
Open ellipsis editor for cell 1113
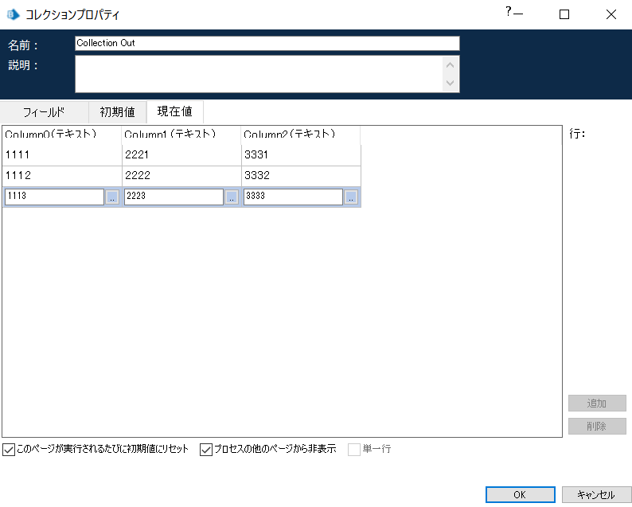tap(112, 197)
